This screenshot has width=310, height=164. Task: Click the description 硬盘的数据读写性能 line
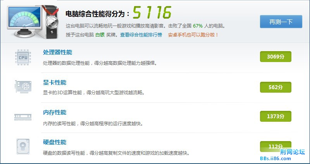(x=116, y=153)
